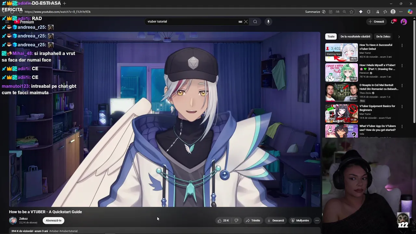Open How I Made Myself a VTuber thumbnail
This screenshot has width=416, height=234.
point(341,72)
